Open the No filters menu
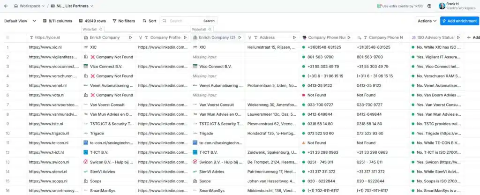Image resolution: width=480 pixels, height=195 pixels. click(123, 21)
